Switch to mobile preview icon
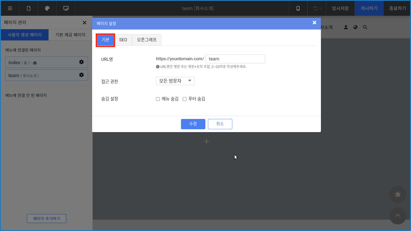This screenshot has height=231, width=411. click(x=298, y=8)
